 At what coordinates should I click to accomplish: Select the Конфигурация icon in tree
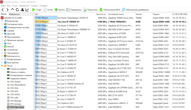(x=5, y=59)
